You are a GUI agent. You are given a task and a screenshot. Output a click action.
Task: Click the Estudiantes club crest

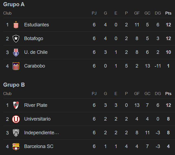pos(16,25)
